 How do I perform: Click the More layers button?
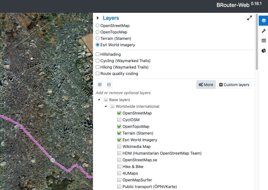[x=206, y=85]
